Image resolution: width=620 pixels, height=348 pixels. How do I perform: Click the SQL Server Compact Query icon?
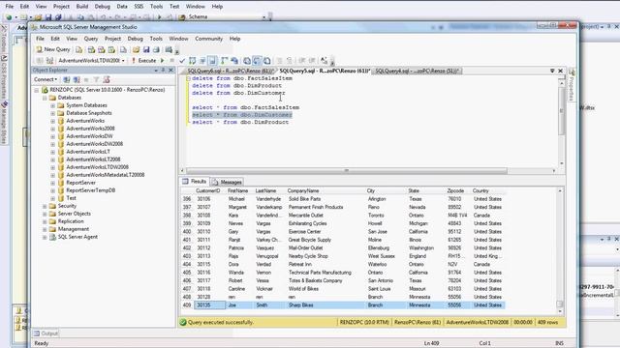pyautogui.click(x=123, y=49)
